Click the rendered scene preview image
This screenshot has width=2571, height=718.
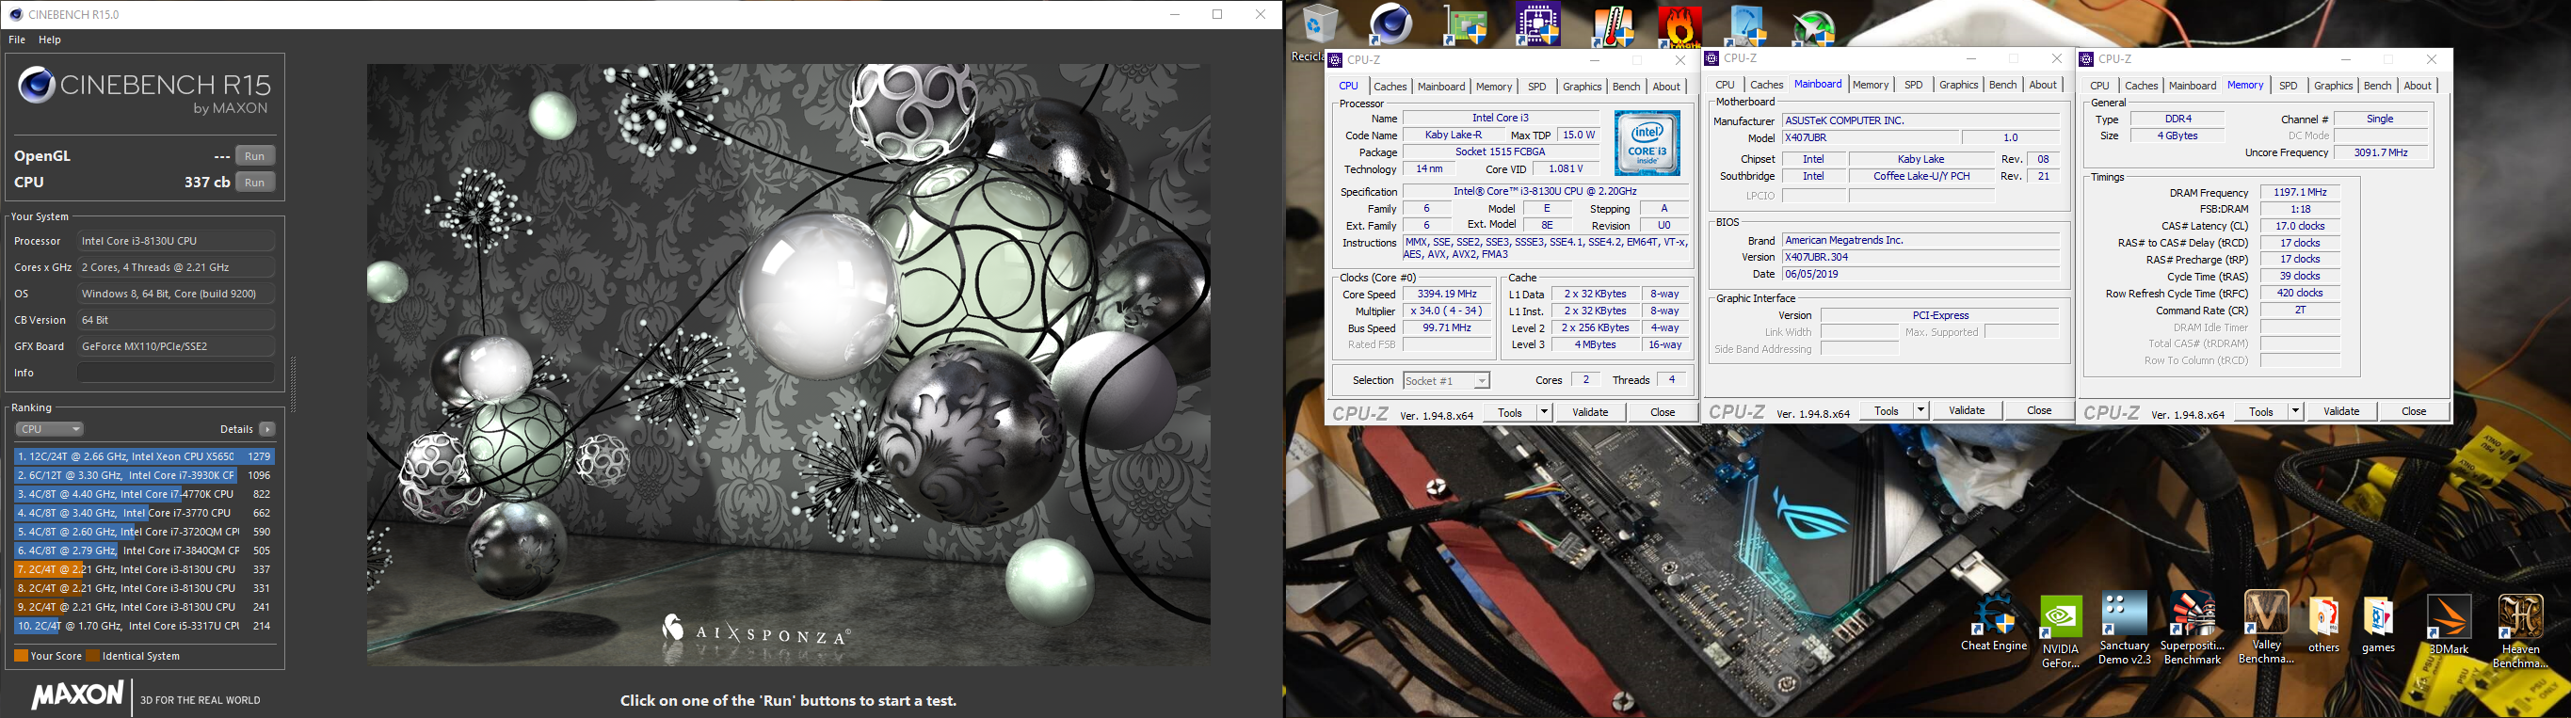(x=789, y=365)
